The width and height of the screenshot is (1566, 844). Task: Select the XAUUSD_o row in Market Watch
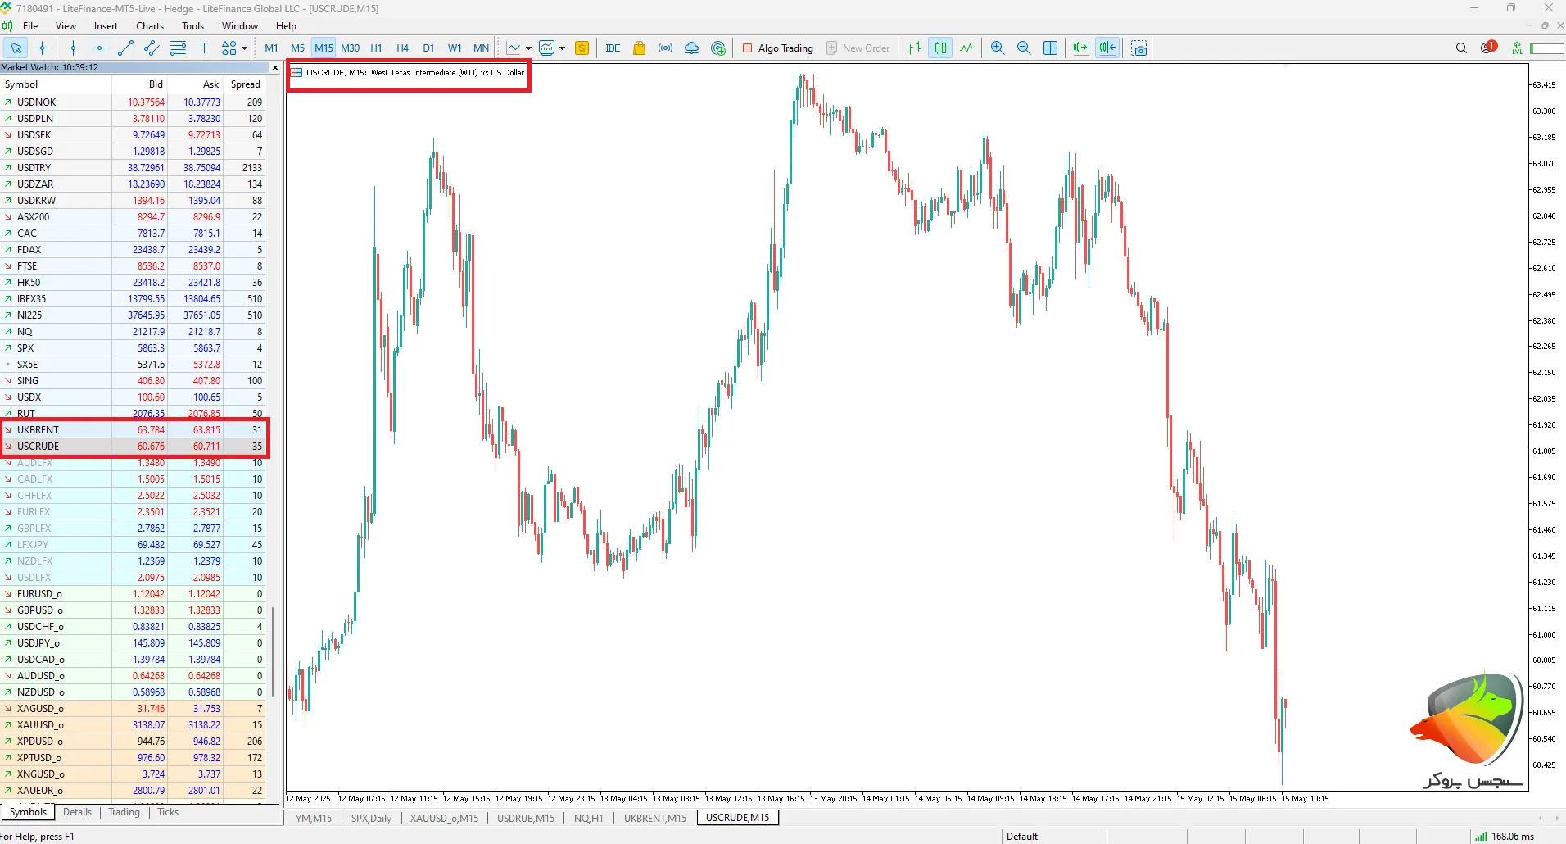40,725
